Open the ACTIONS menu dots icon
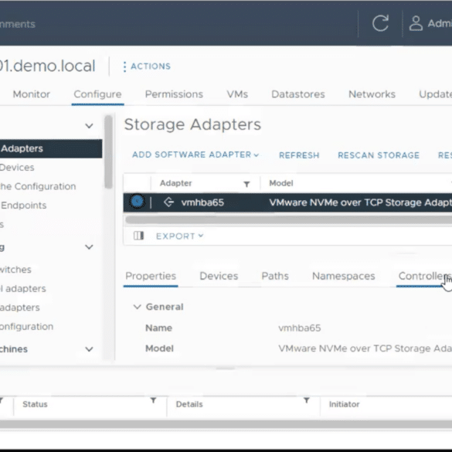This screenshot has width=452, height=452. (x=124, y=66)
